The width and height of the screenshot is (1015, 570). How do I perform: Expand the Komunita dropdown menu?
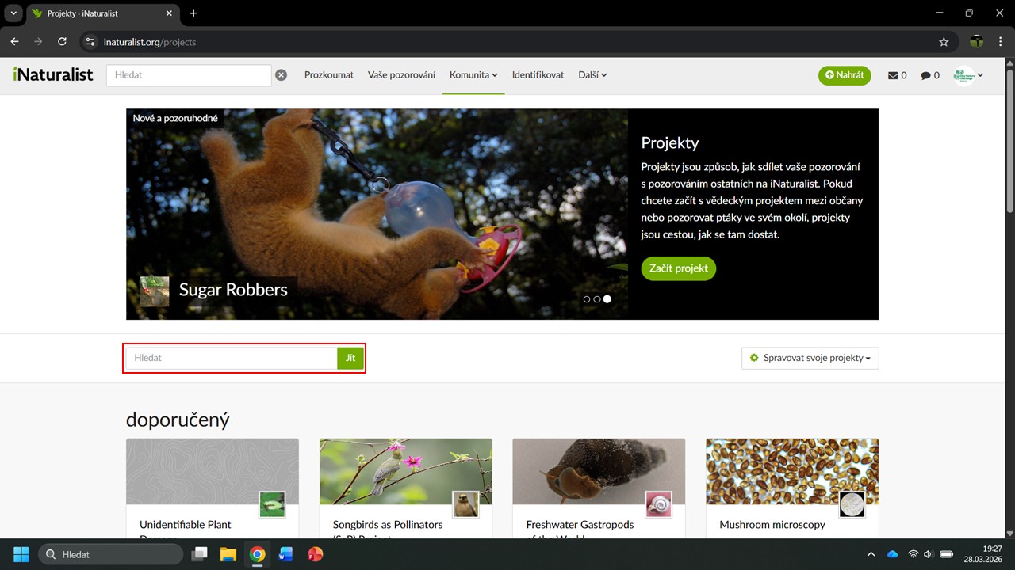(473, 75)
